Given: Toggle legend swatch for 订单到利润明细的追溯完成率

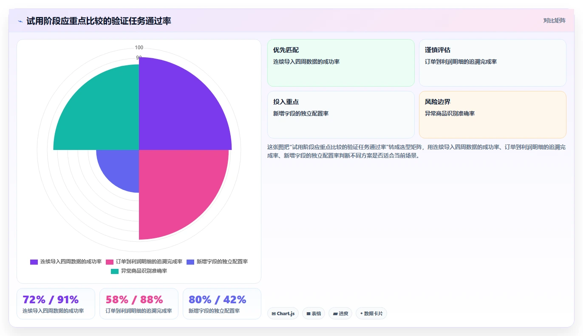Looking at the screenshot, I should tap(110, 262).
